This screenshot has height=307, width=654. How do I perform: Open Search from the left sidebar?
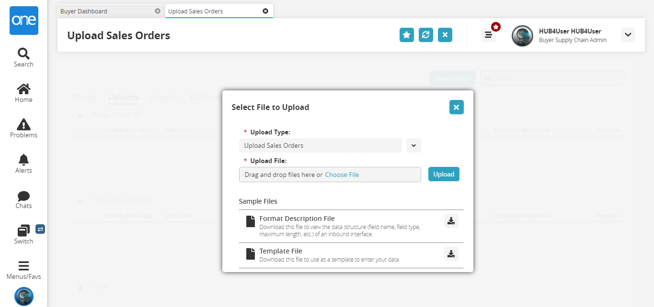(23, 57)
